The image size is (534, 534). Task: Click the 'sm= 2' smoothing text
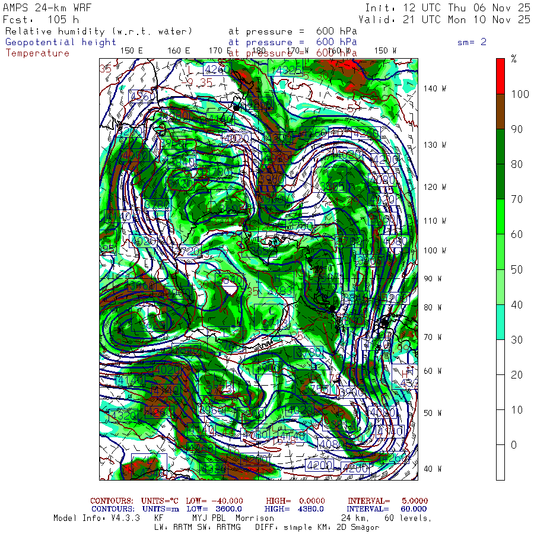[x=472, y=42]
